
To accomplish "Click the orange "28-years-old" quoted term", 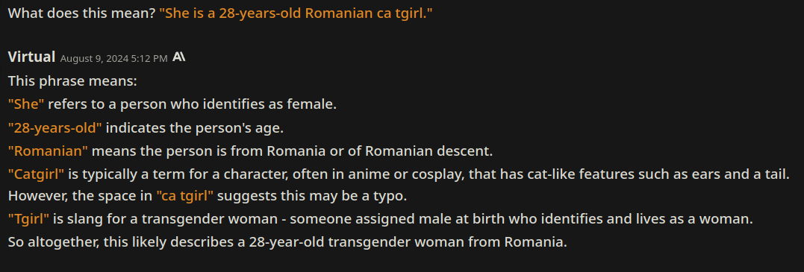I will tap(54, 127).
